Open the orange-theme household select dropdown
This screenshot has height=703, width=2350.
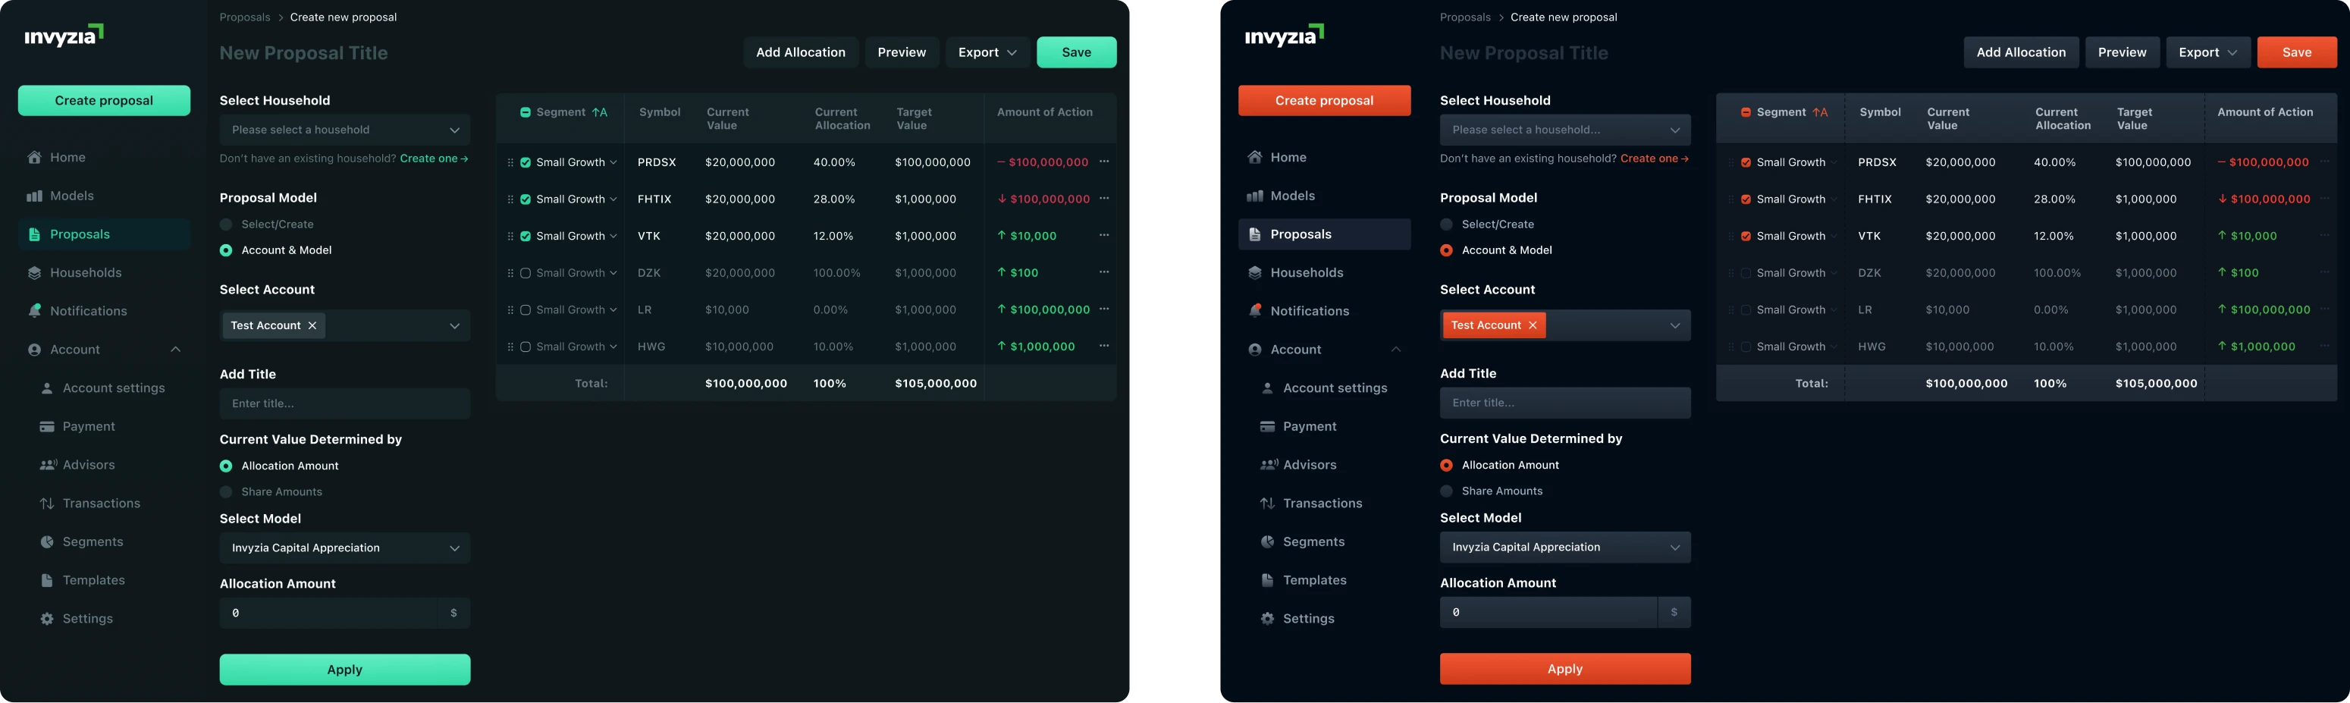pos(1565,130)
